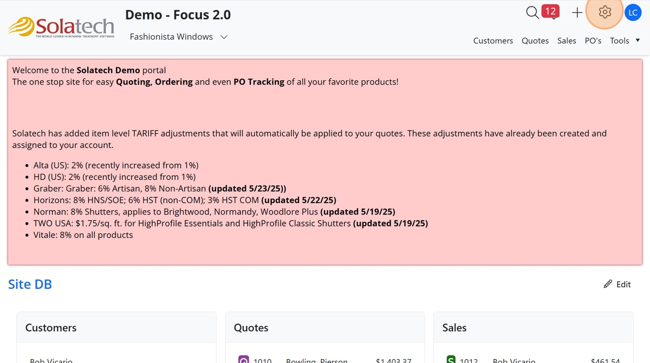The width and height of the screenshot is (650, 363).
Task: Go to Customers in top navigation
Action: click(x=493, y=41)
